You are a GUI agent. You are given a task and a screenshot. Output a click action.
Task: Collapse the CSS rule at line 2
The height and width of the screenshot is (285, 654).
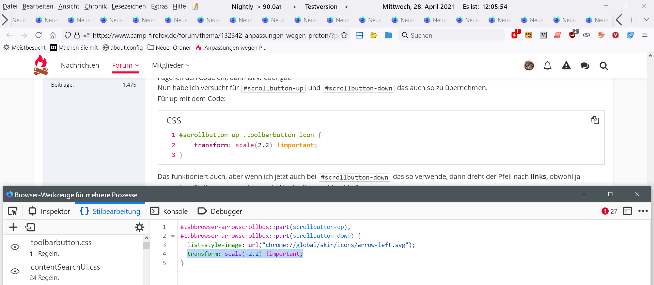pos(173,236)
